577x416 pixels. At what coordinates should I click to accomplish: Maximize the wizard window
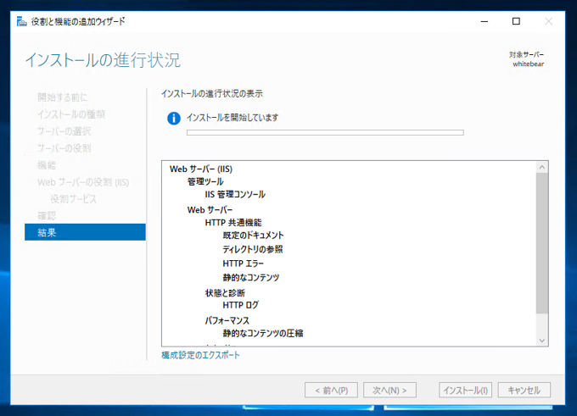(516, 21)
